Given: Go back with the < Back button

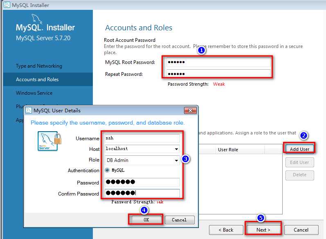Looking at the screenshot, I should 226,230.
